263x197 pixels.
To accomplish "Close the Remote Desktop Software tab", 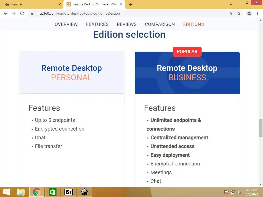I will coord(121,4).
